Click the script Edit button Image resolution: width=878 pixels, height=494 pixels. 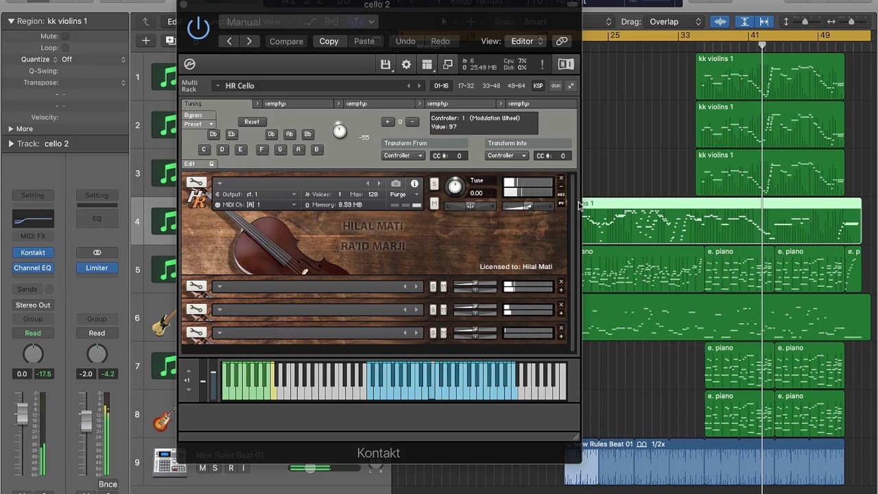pyautogui.click(x=199, y=164)
